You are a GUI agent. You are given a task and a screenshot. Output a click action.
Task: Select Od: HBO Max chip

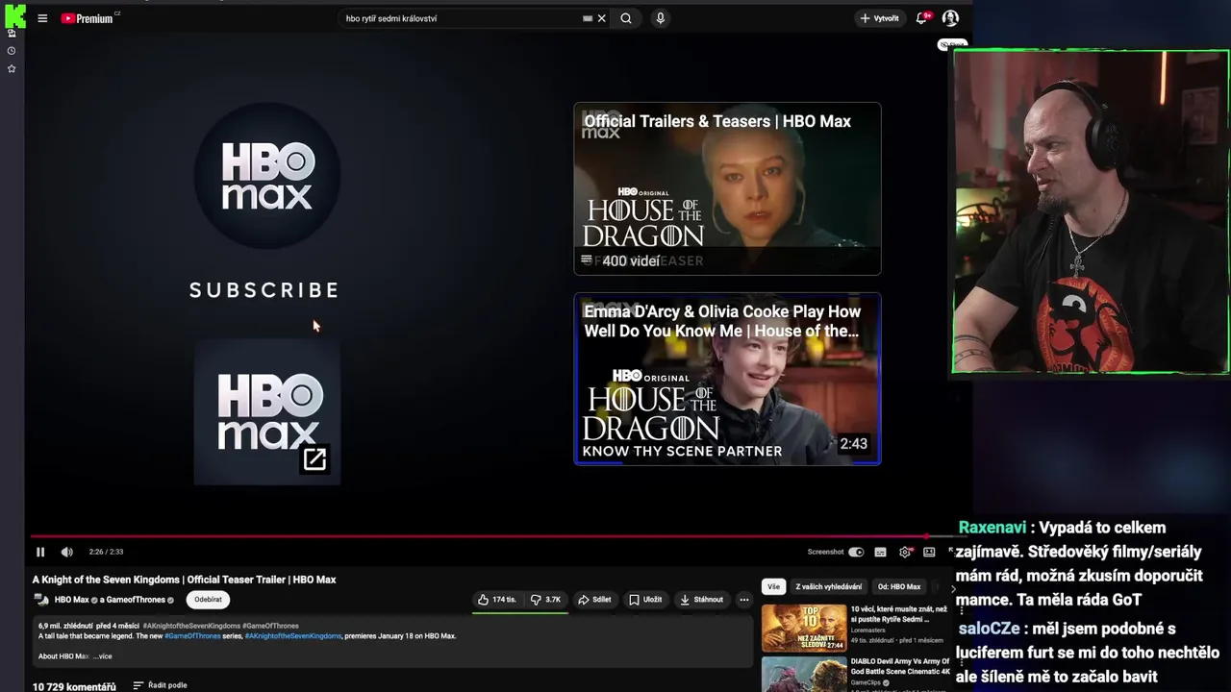[899, 586]
